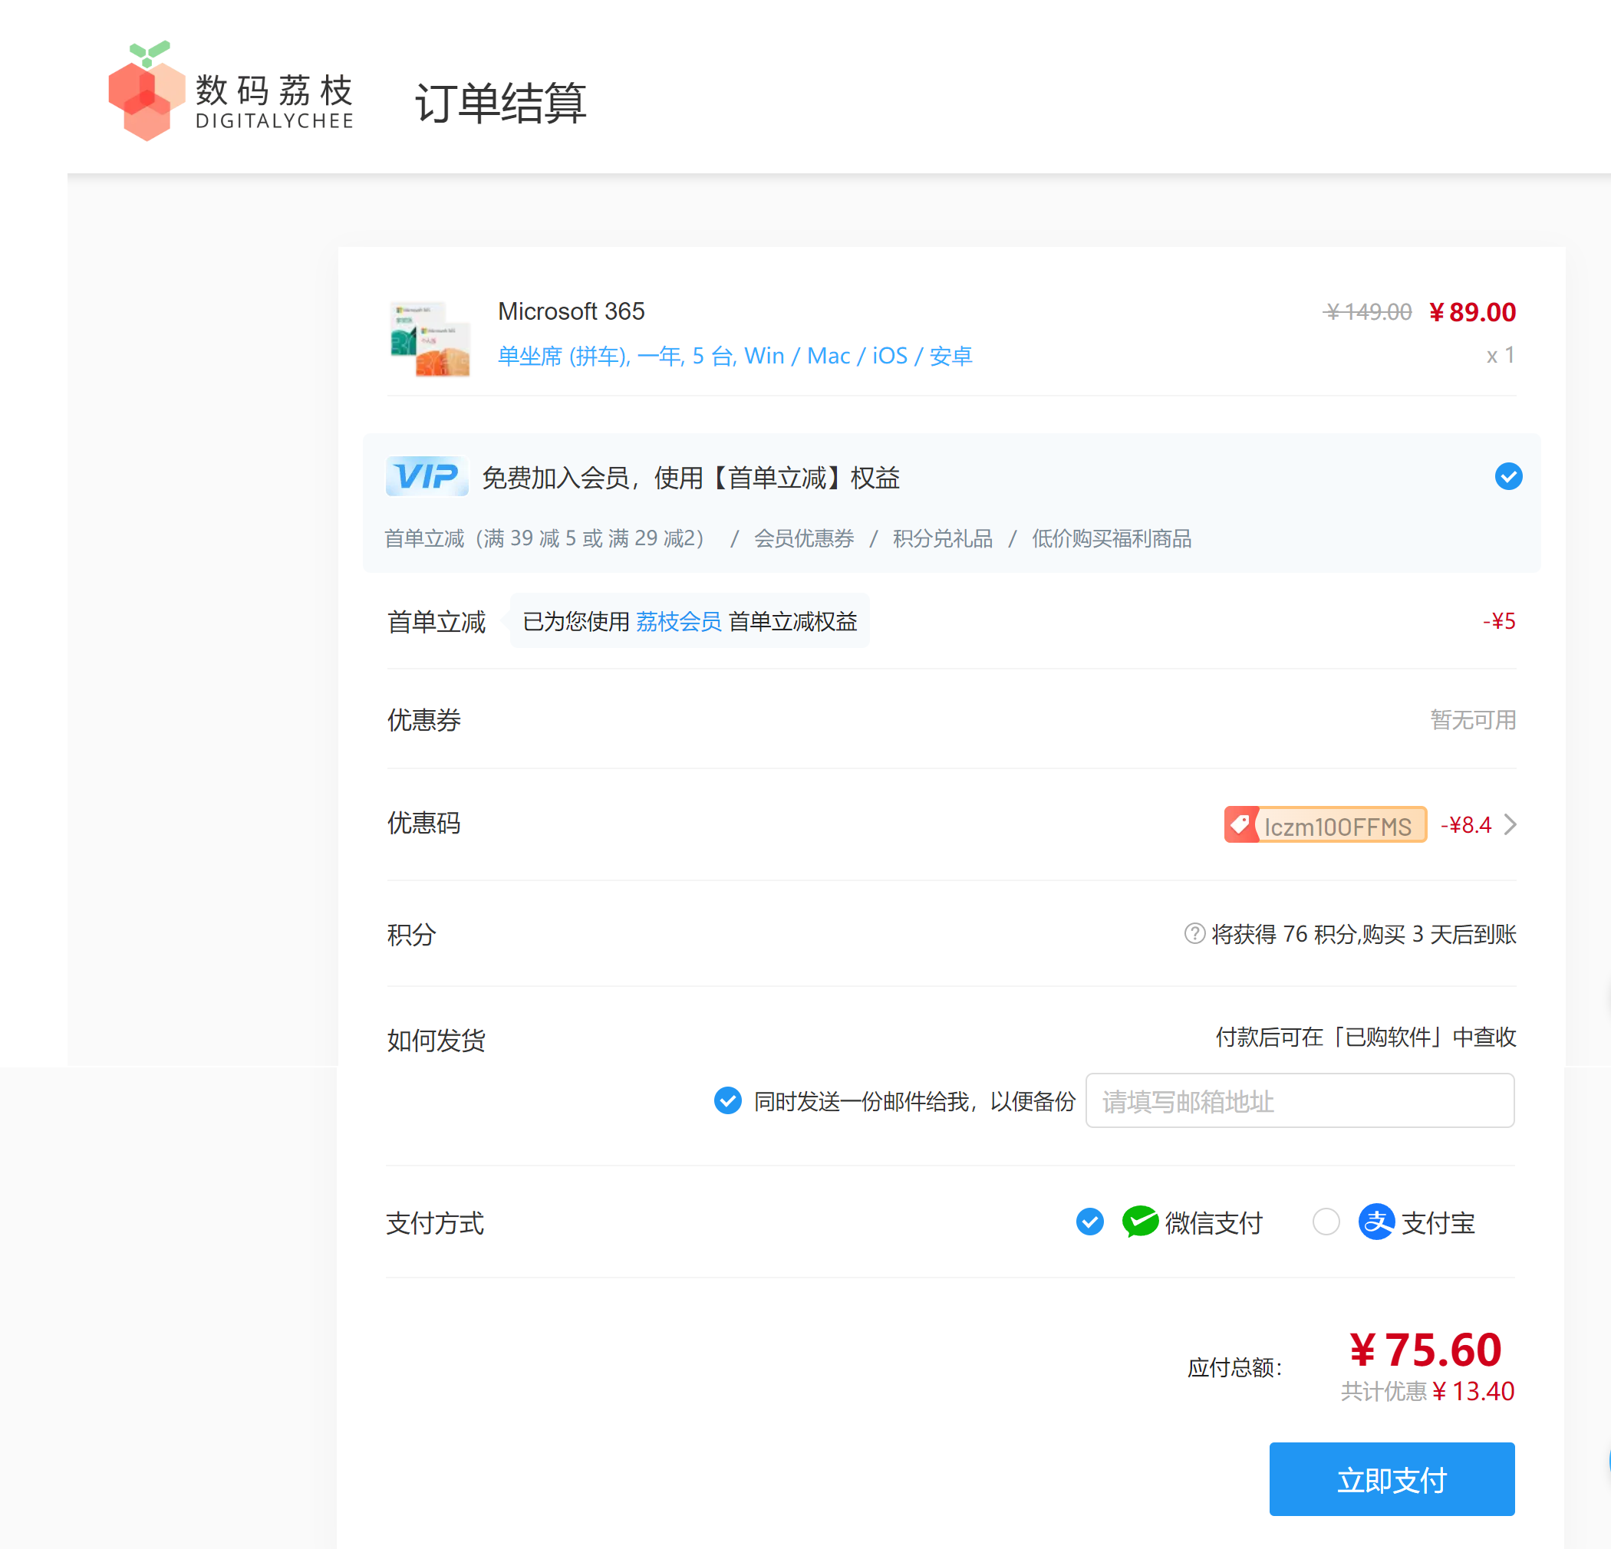
Task: Toggle the send backup email checkbox
Action: (x=727, y=1100)
